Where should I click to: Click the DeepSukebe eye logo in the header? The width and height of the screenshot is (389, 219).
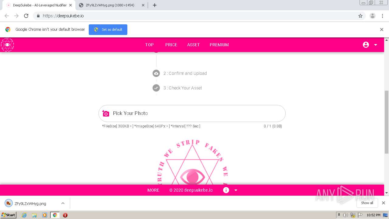click(x=7, y=45)
